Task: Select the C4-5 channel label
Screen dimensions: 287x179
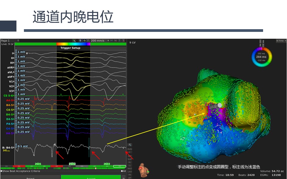Action: click(10, 110)
